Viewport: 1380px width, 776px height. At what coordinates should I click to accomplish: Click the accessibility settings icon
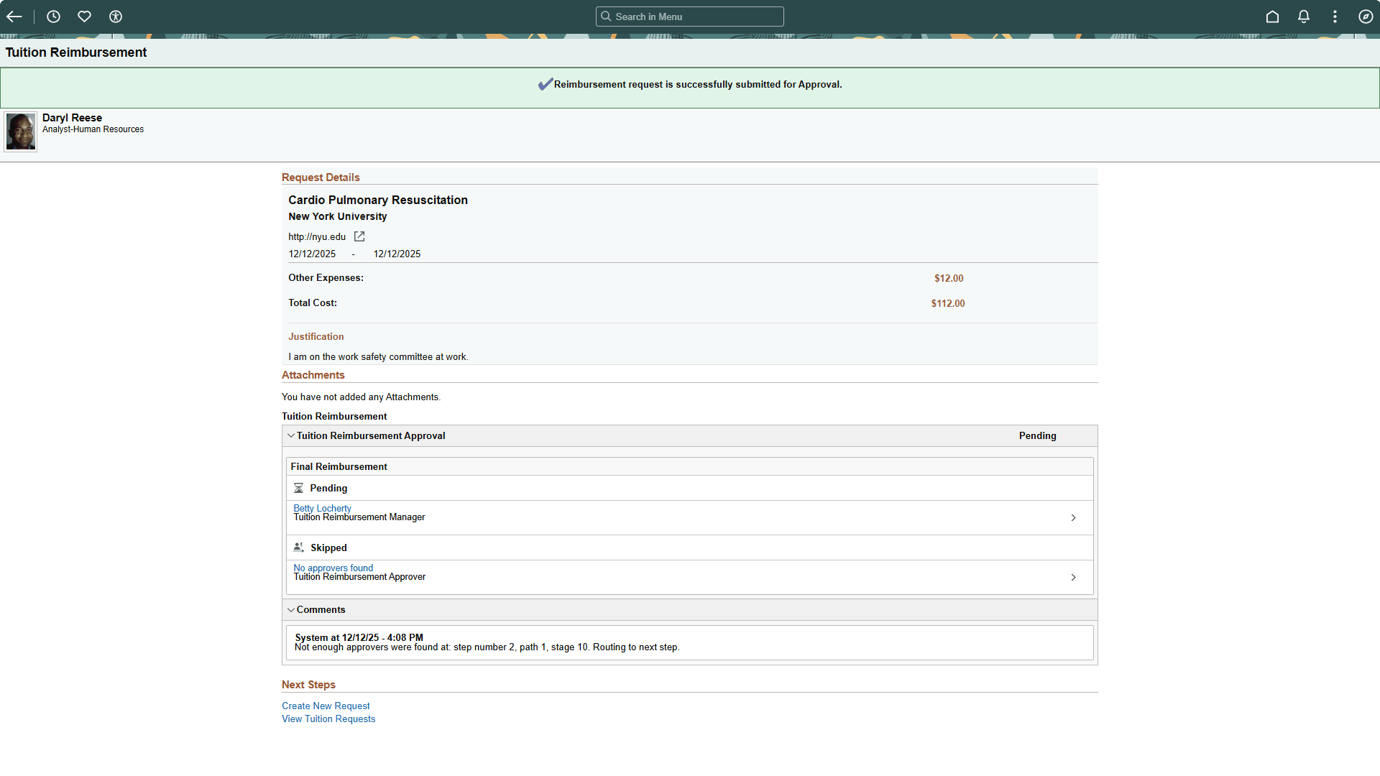[116, 16]
